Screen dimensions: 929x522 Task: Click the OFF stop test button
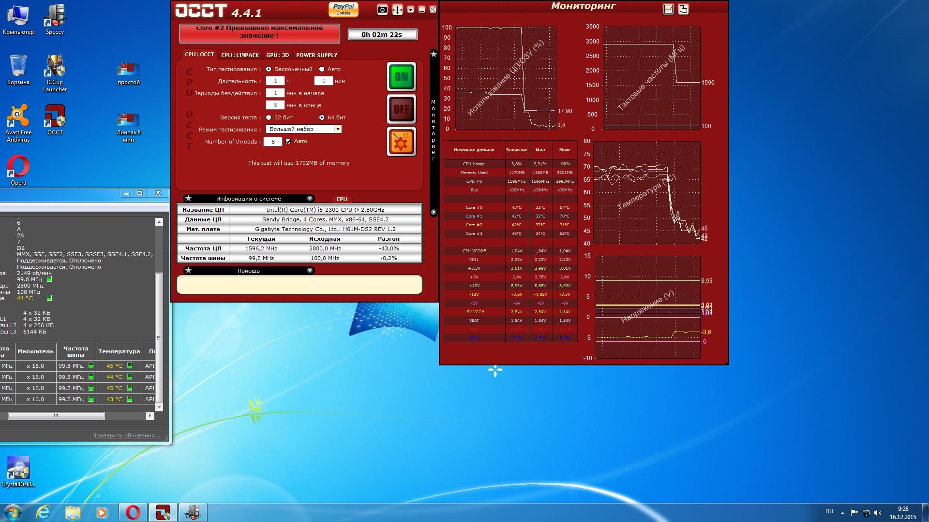coord(401,109)
